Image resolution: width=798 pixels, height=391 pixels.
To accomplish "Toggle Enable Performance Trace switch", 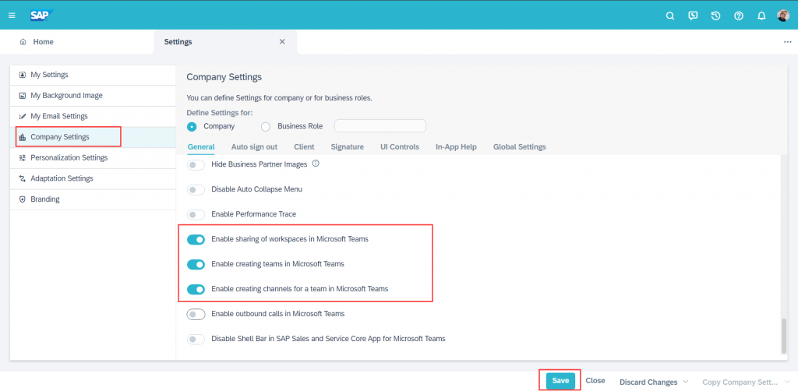I will click(196, 214).
